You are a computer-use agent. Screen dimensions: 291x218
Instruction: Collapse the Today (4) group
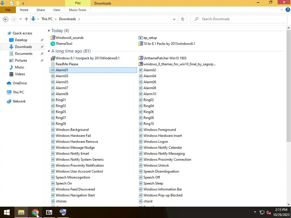tap(49, 31)
